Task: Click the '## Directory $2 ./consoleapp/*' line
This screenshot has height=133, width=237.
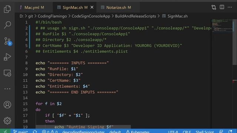Action: tap(71, 40)
